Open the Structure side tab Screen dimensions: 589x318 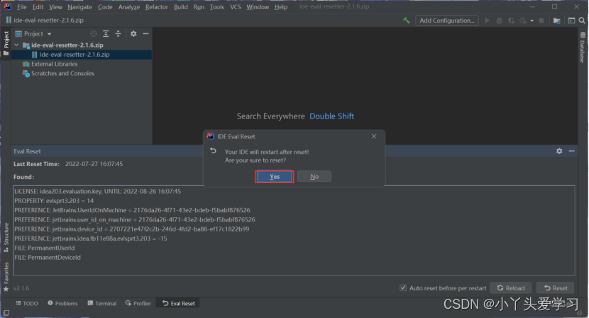(x=6, y=238)
